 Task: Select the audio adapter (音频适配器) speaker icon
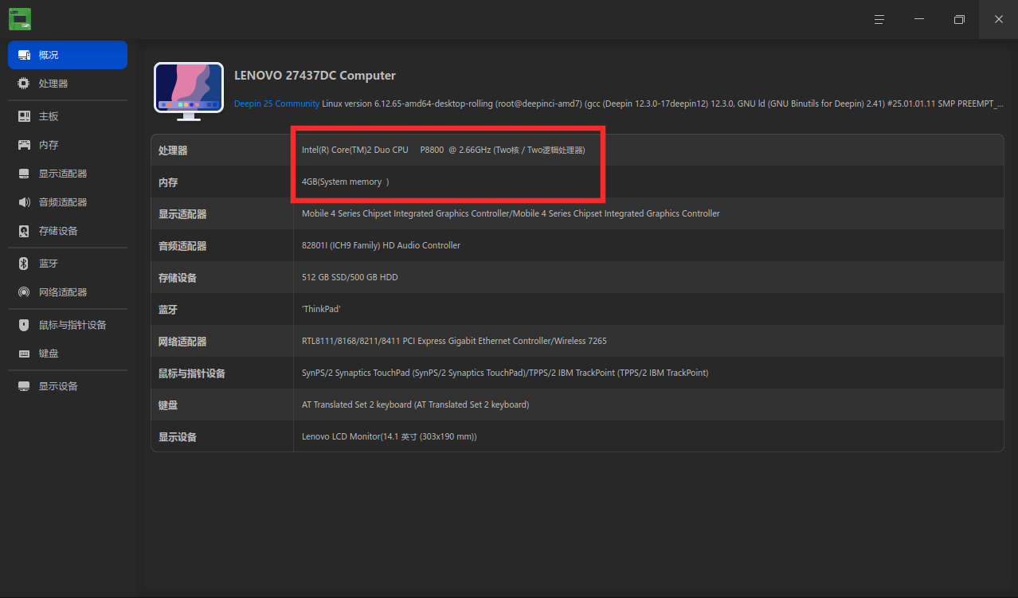(x=24, y=202)
